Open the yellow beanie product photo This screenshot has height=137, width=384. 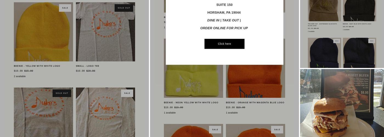pos(43,32)
